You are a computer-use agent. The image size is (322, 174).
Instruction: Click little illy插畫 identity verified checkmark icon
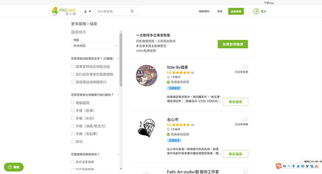tap(168, 82)
